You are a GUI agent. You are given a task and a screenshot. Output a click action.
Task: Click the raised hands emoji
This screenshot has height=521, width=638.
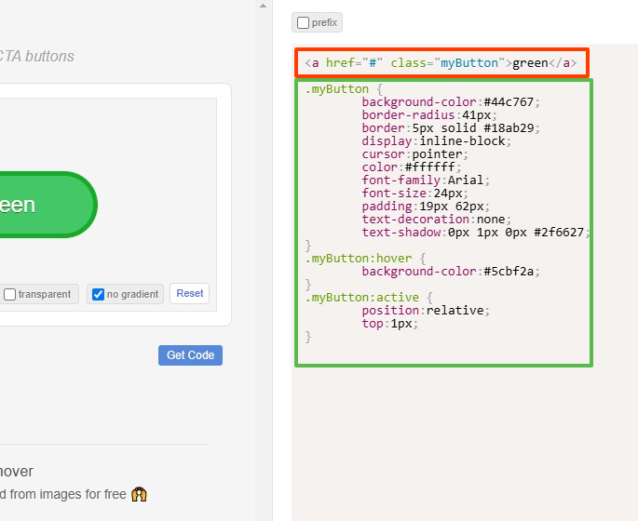(139, 494)
